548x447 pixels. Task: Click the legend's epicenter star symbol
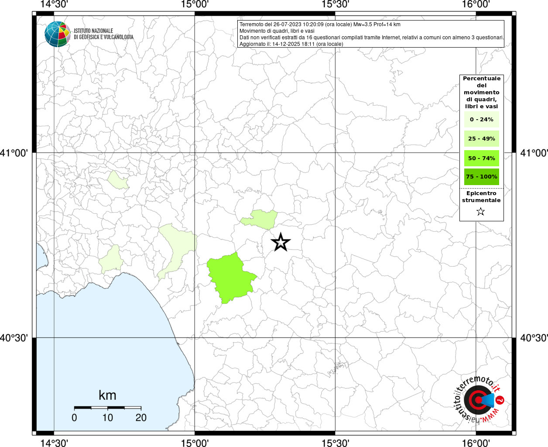click(481, 212)
